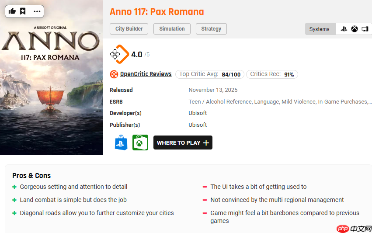Viewport: 372px width, 233px height.
Task: Click the OpenCritic logo icon
Action: coord(114,74)
